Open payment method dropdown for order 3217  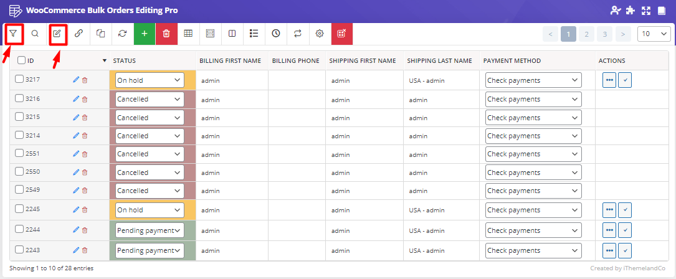533,80
